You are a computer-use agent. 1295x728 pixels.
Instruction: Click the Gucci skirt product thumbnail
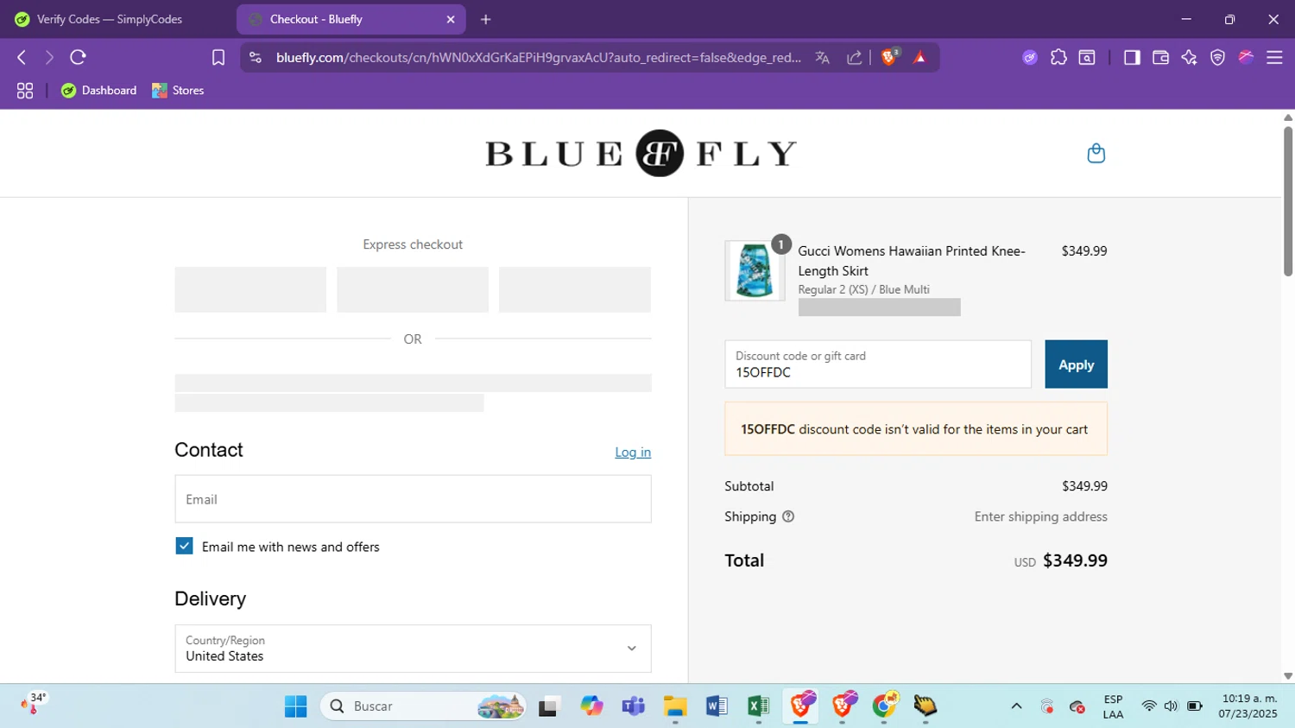coord(755,270)
